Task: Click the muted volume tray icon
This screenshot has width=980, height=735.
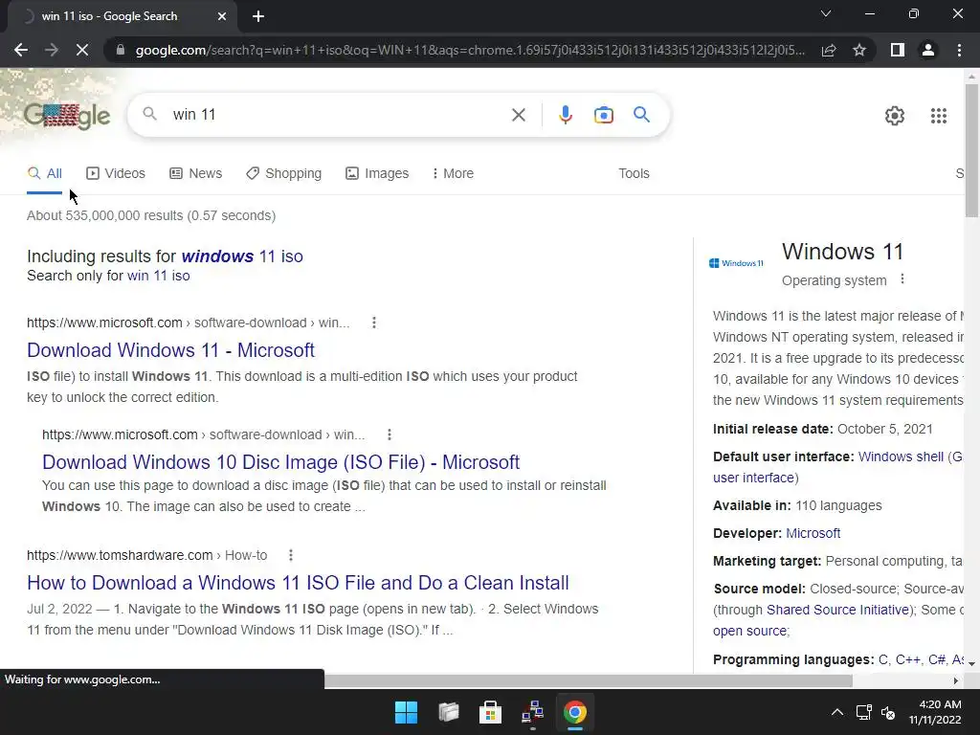Action: (x=888, y=712)
